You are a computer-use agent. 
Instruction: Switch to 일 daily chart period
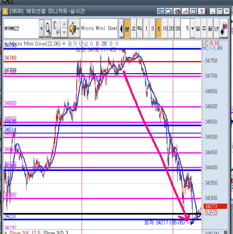click(x=198, y=28)
